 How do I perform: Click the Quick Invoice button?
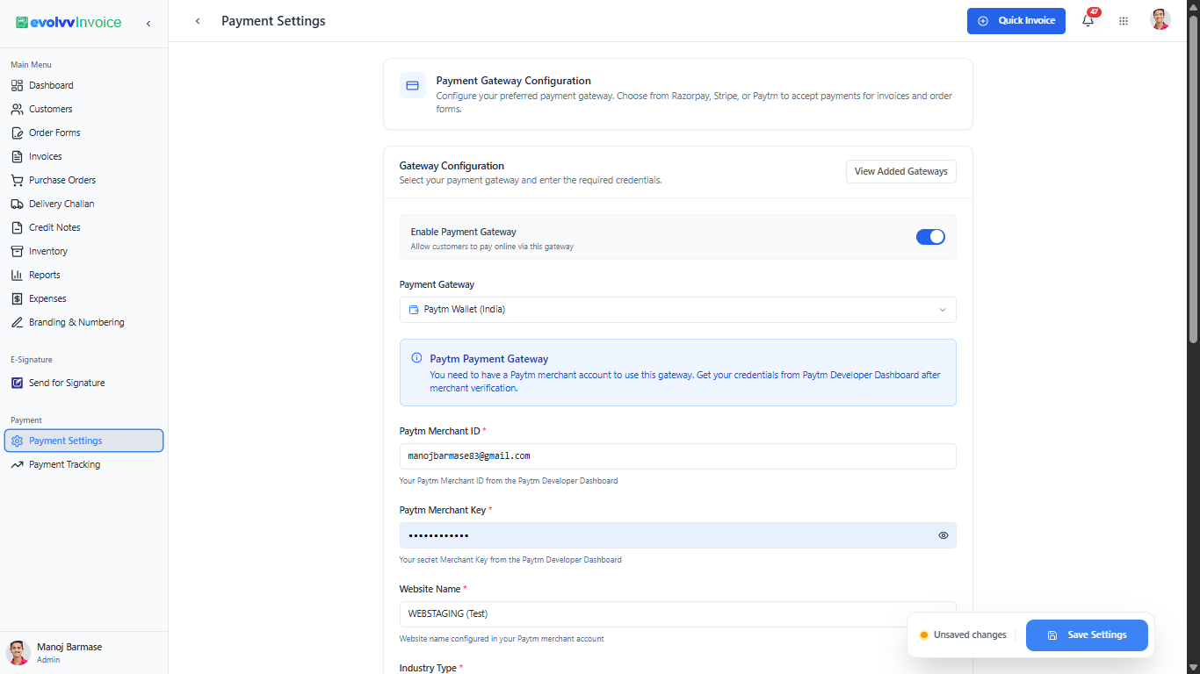1016,21
